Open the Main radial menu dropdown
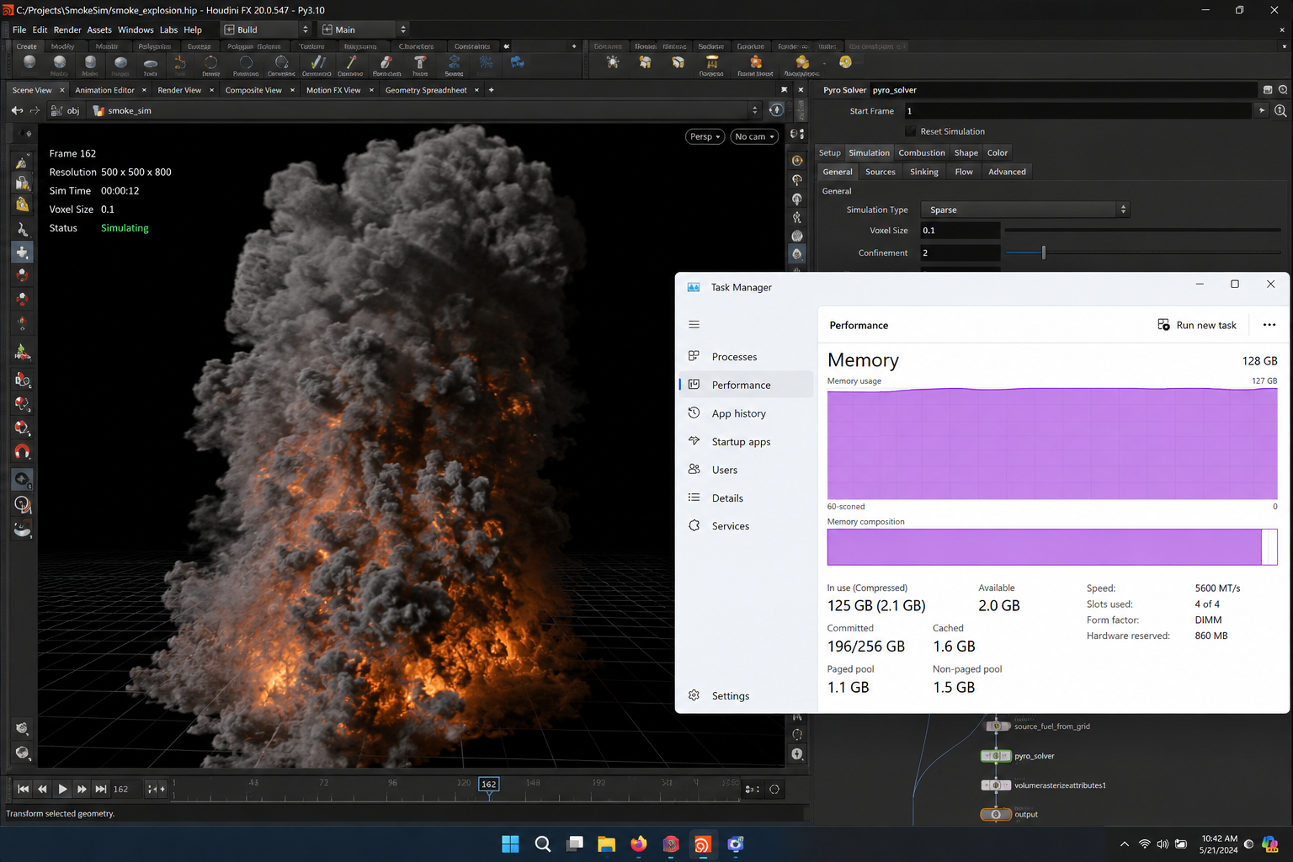Image resolution: width=1293 pixels, height=862 pixels. [364, 29]
